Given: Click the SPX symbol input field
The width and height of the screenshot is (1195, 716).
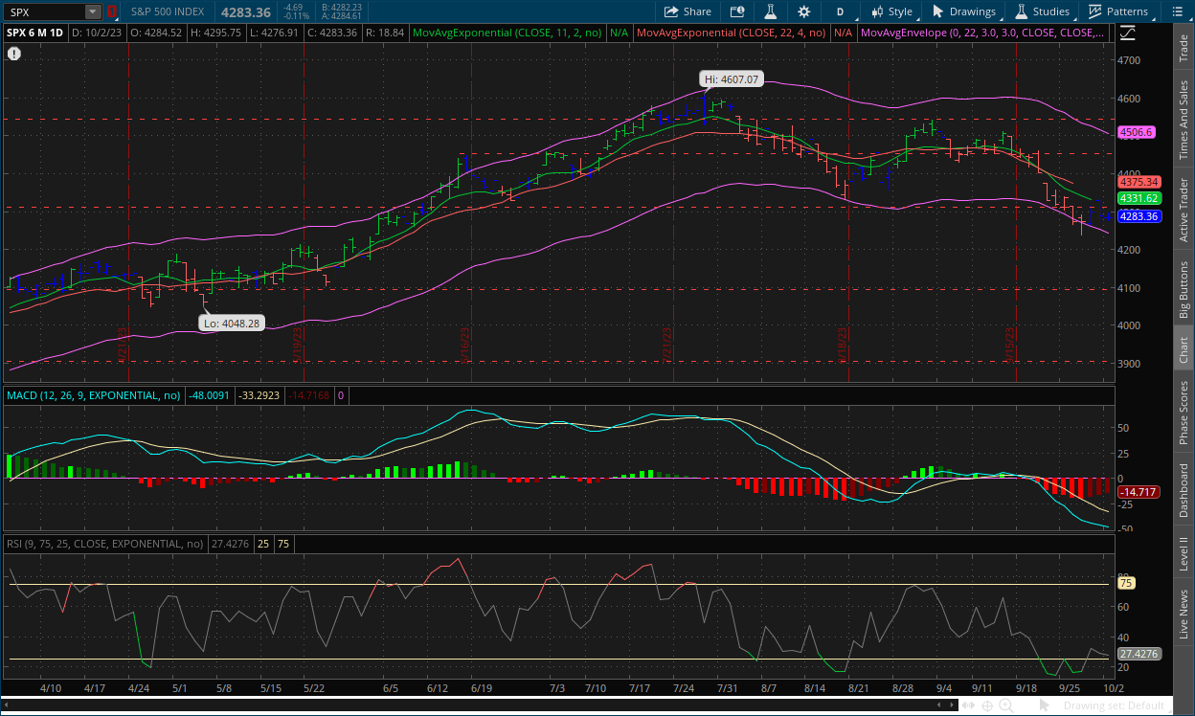Looking at the screenshot, I should [x=45, y=11].
